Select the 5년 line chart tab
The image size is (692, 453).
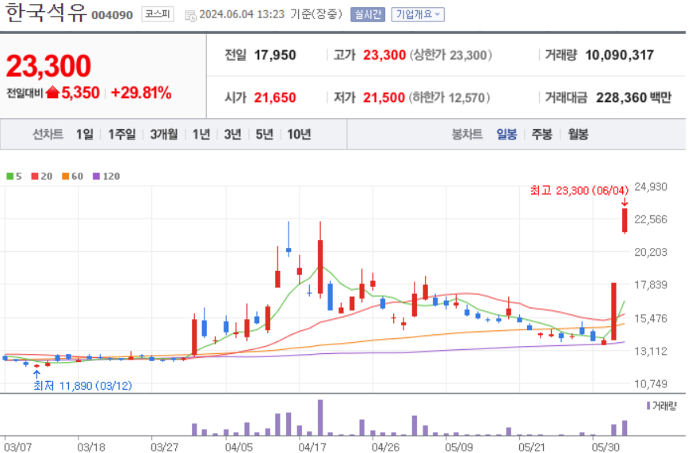(264, 134)
